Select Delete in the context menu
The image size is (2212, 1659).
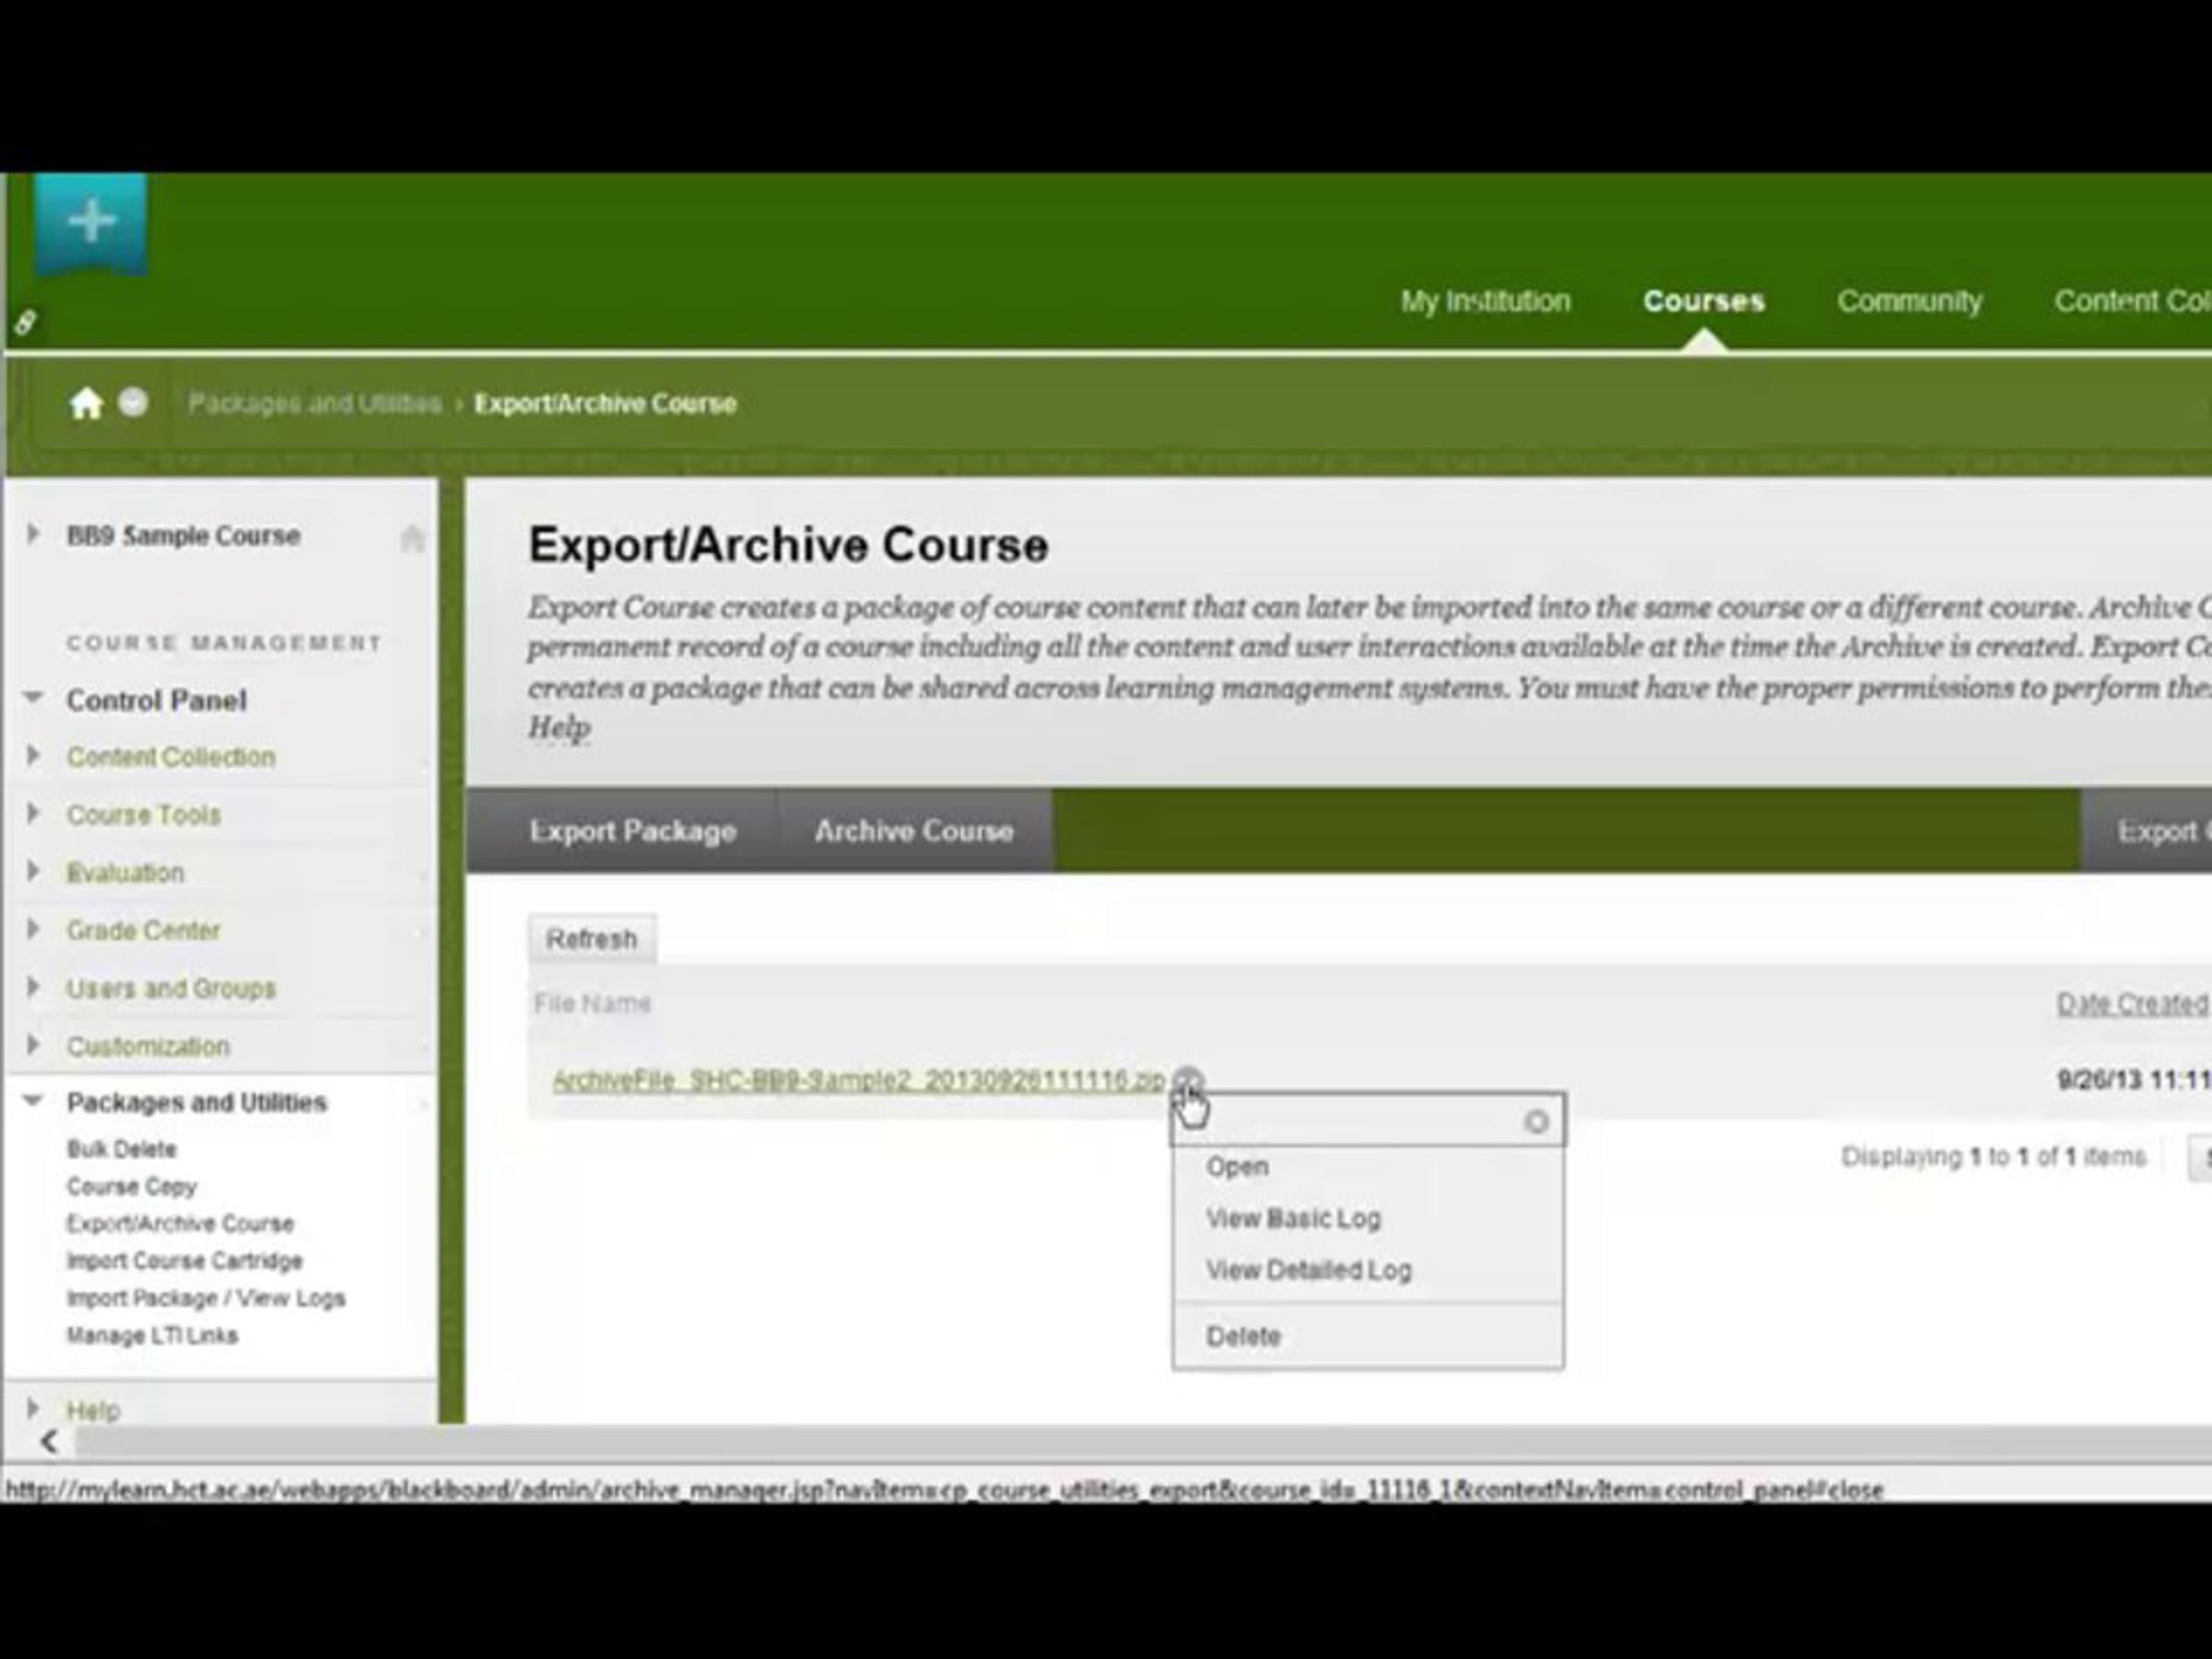click(x=1243, y=1336)
